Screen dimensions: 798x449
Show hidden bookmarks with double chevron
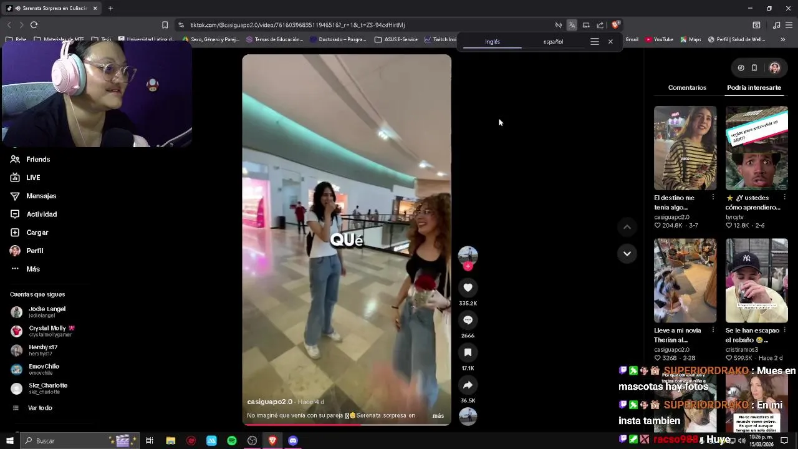[x=783, y=39]
